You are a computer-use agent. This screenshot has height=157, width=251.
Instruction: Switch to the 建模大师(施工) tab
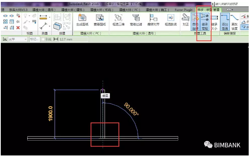tap(157, 10)
